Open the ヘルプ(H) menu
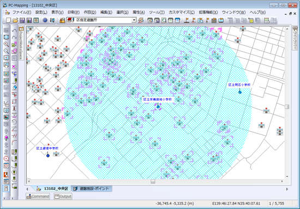 [x=257, y=13]
